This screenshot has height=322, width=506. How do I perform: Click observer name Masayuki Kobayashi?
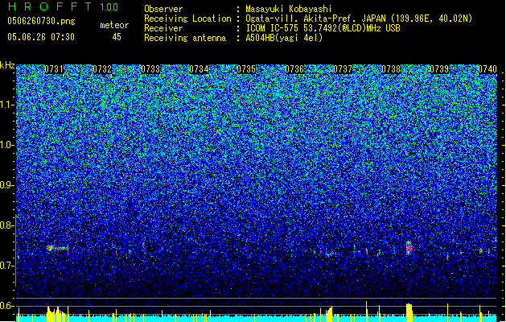tap(289, 9)
